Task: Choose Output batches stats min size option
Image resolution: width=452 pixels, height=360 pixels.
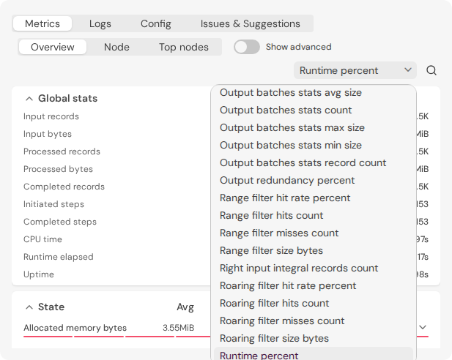Action: (x=314, y=146)
